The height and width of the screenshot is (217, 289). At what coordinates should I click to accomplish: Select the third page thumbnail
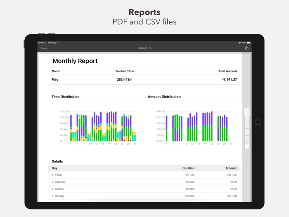point(247,126)
